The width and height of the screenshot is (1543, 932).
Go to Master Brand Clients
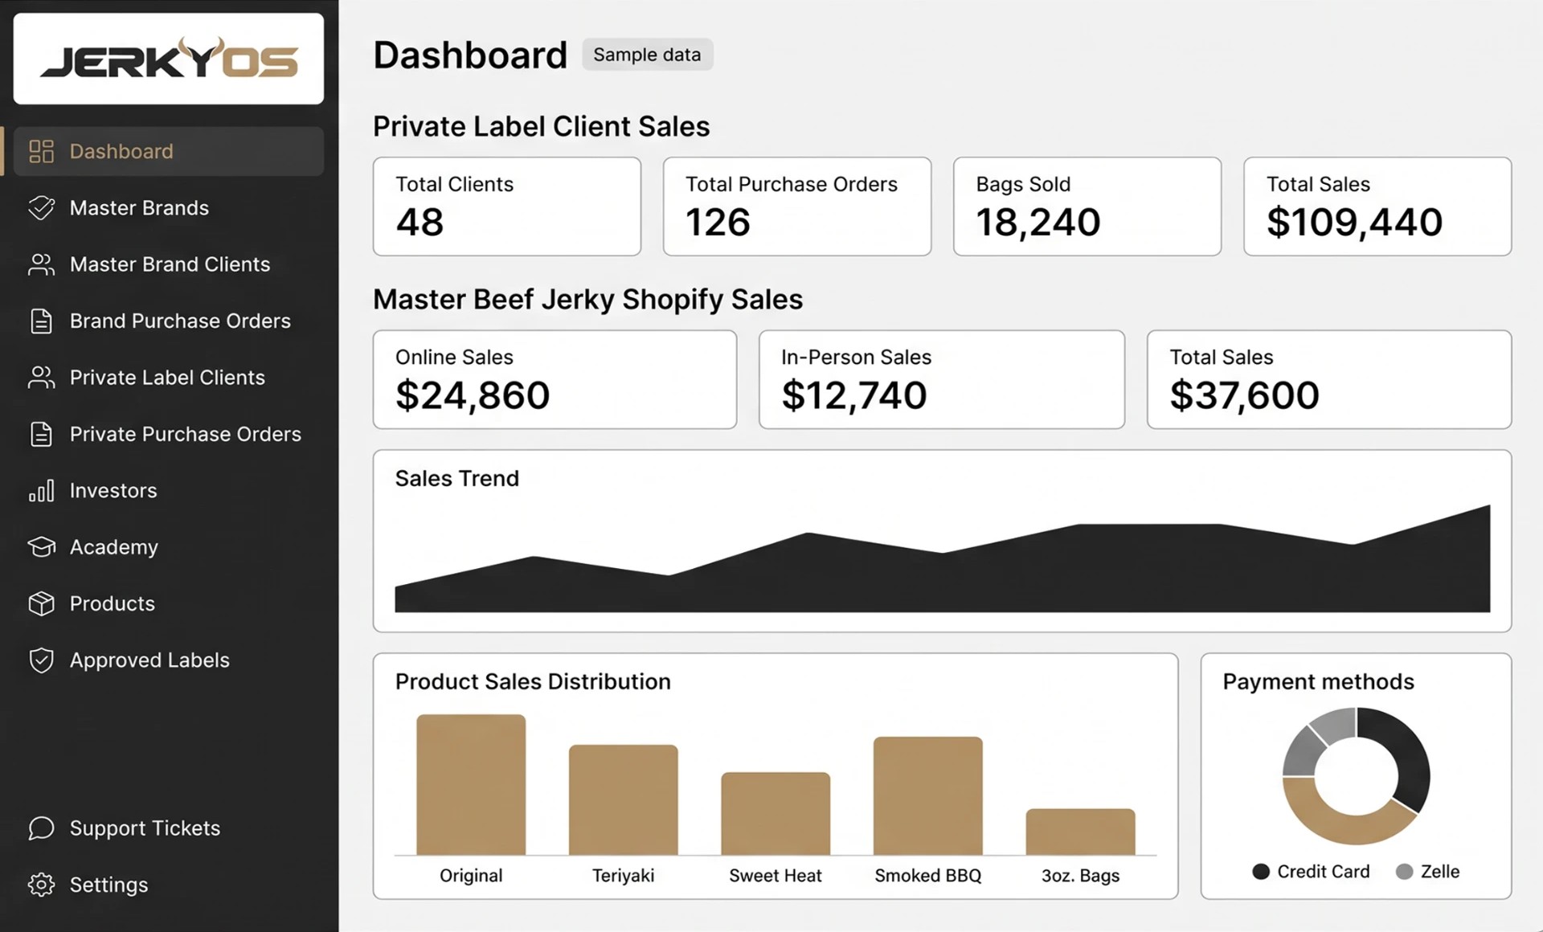[169, 264]
